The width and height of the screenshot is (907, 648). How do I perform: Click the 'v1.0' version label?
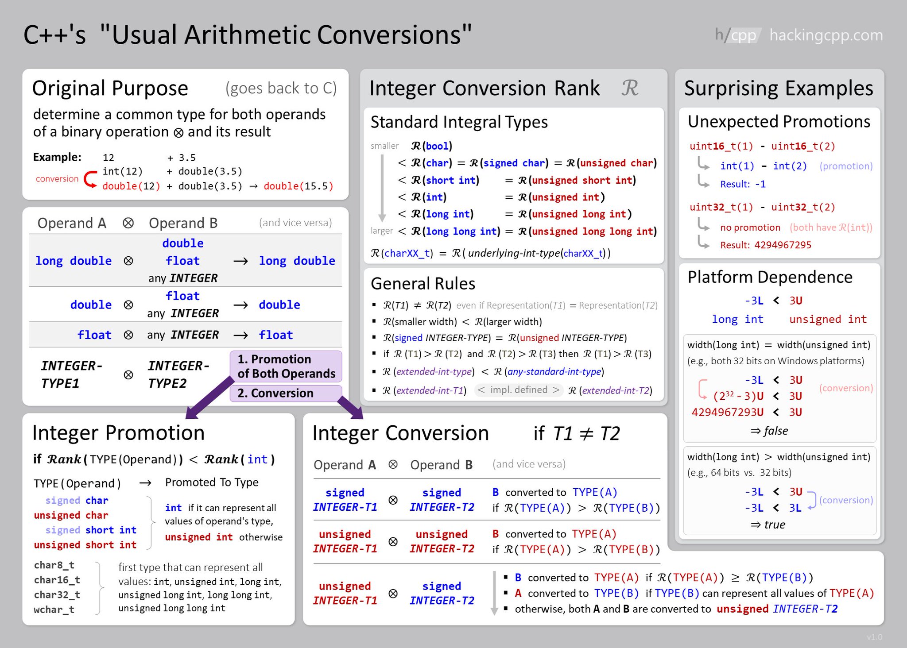(x=874, y=637)
